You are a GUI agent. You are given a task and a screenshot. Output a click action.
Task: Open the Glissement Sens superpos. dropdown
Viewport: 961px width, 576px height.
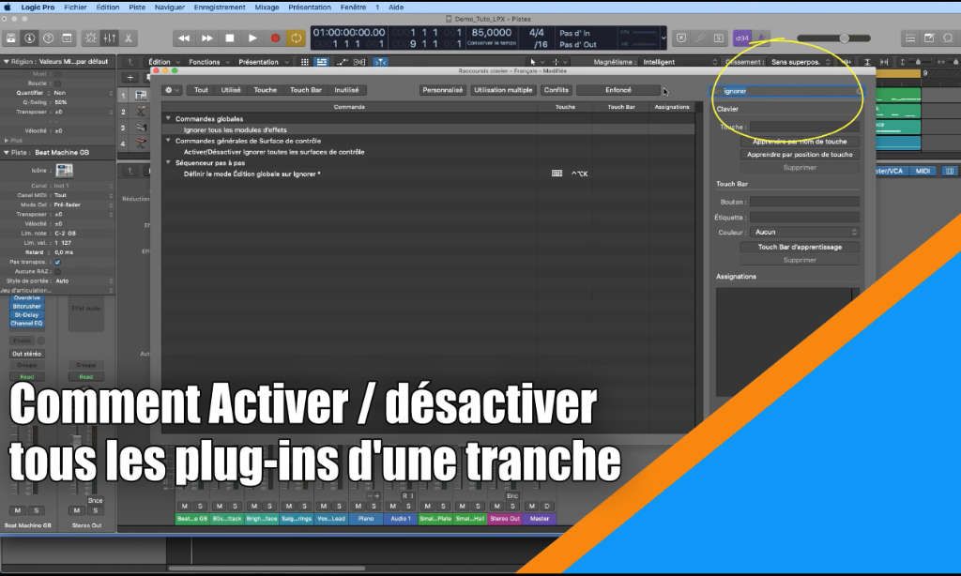tap(800, 62)
